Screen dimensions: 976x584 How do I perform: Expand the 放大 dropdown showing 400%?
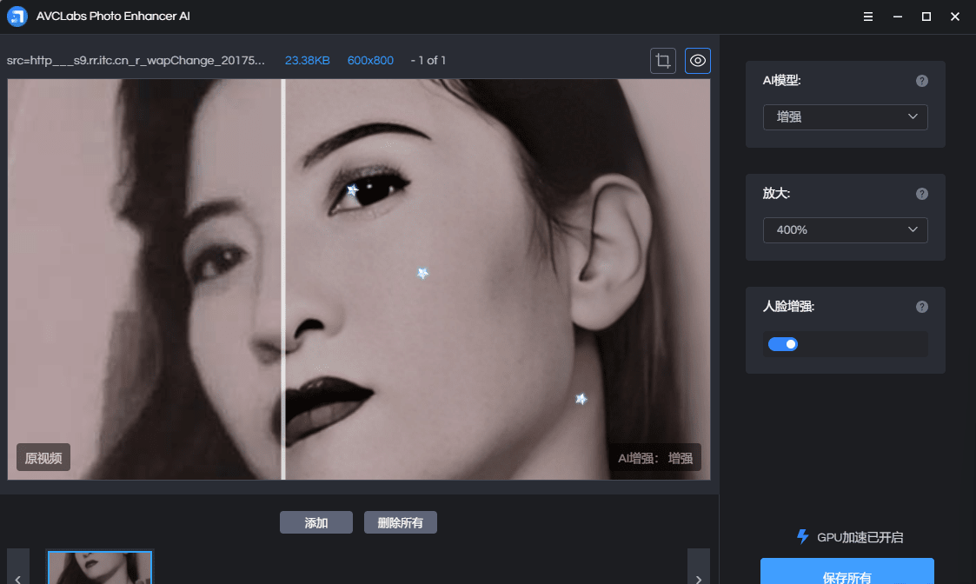[x=846, y=229]
